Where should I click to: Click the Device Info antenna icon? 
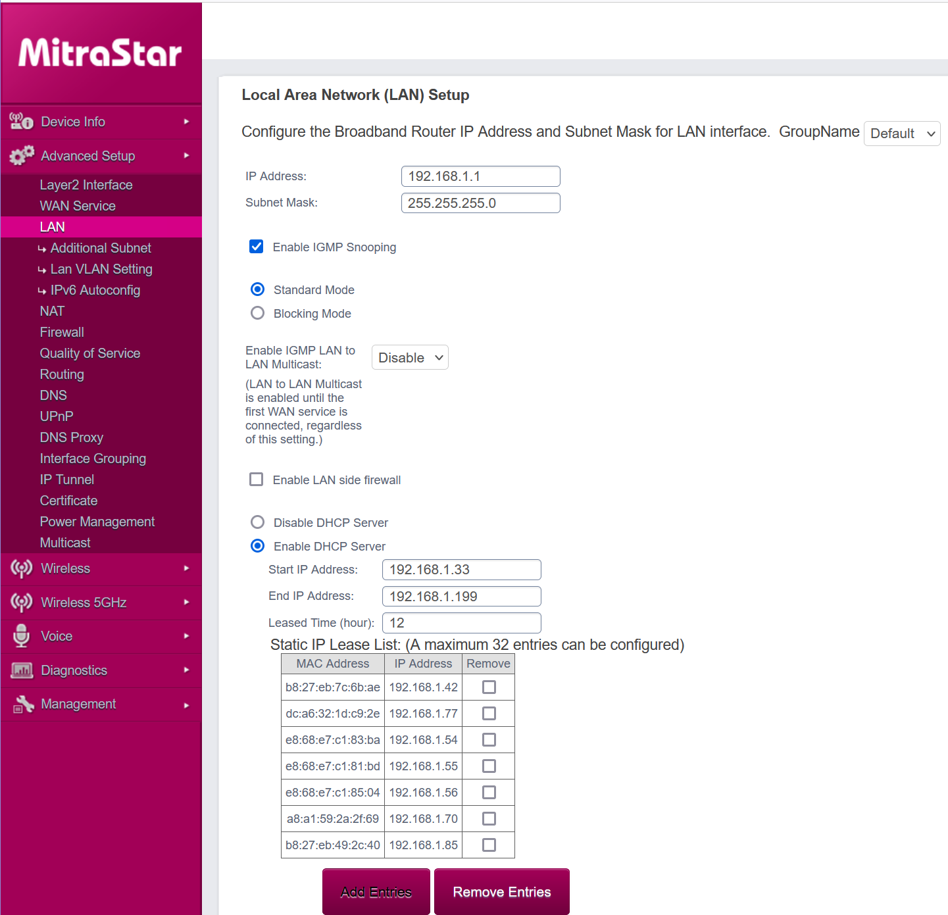21,122
